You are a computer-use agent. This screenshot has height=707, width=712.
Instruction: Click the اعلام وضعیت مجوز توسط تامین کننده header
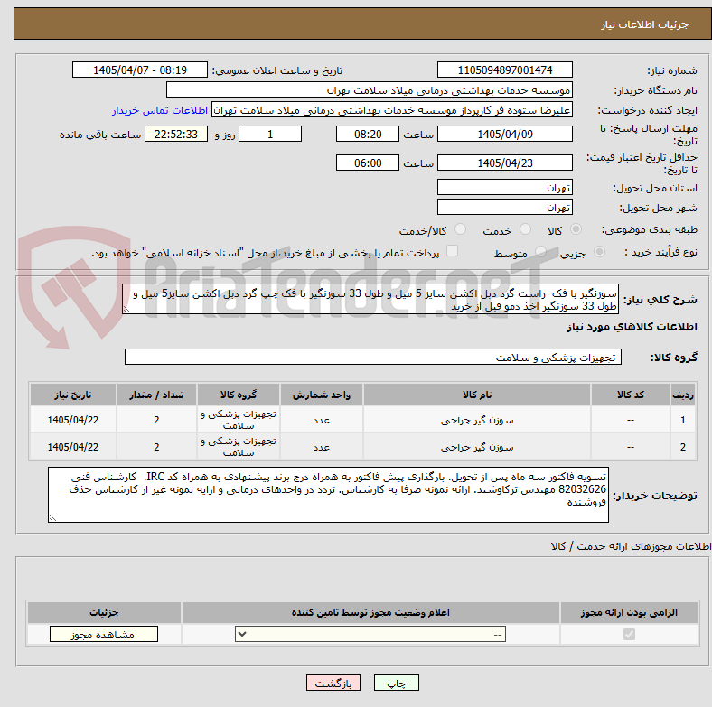pos(370,612)
